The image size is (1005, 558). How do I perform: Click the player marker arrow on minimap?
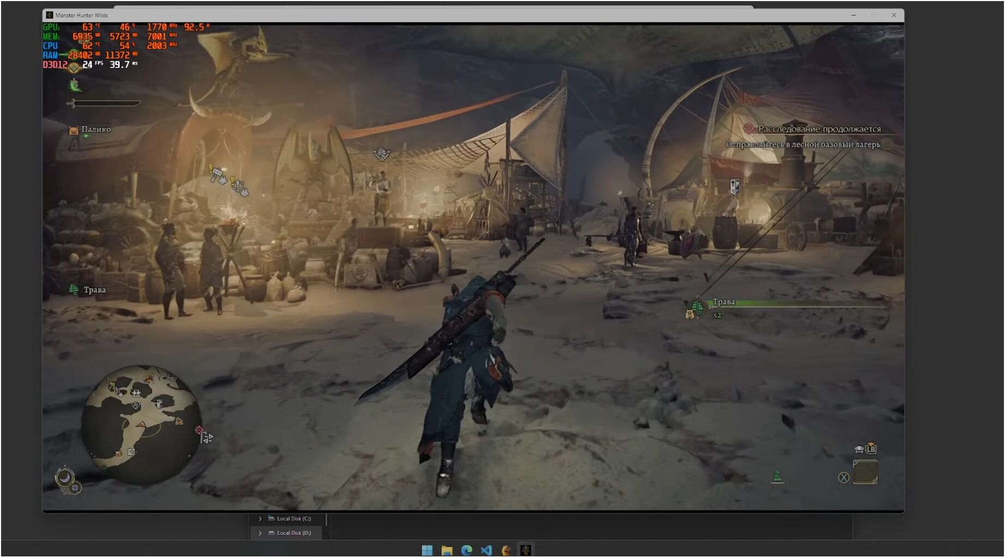click(x=141, y=424)
